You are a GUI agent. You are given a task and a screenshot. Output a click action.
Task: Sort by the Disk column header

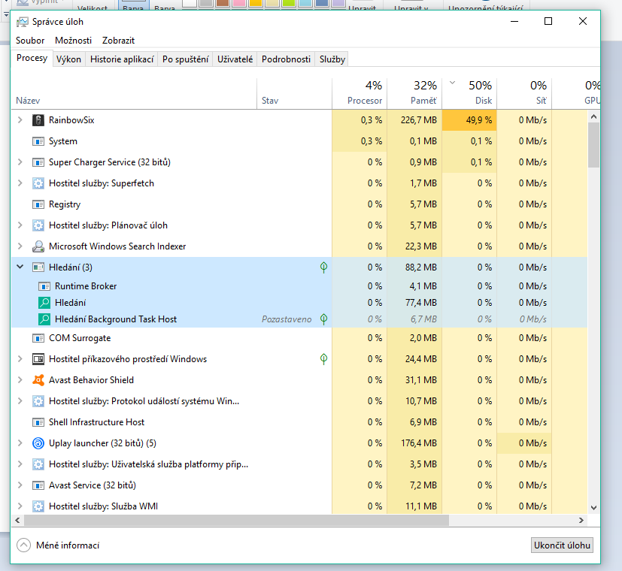469,93
